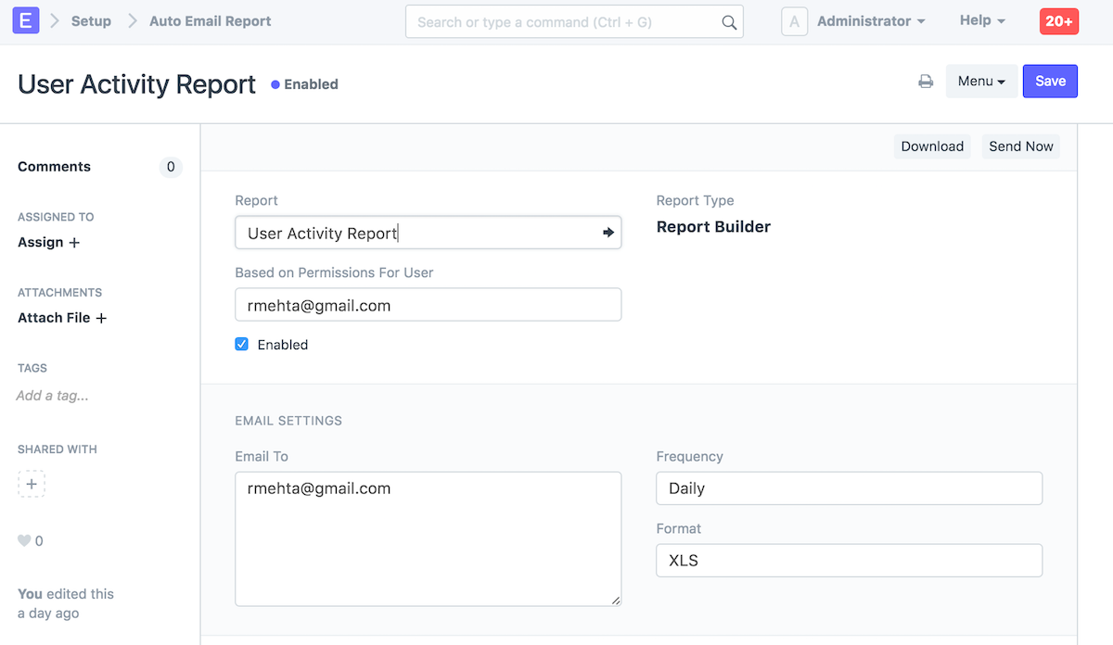The width and height of the screenshot is (1113, 645).
Task: Open the Help menu
Action: point(982,20)
